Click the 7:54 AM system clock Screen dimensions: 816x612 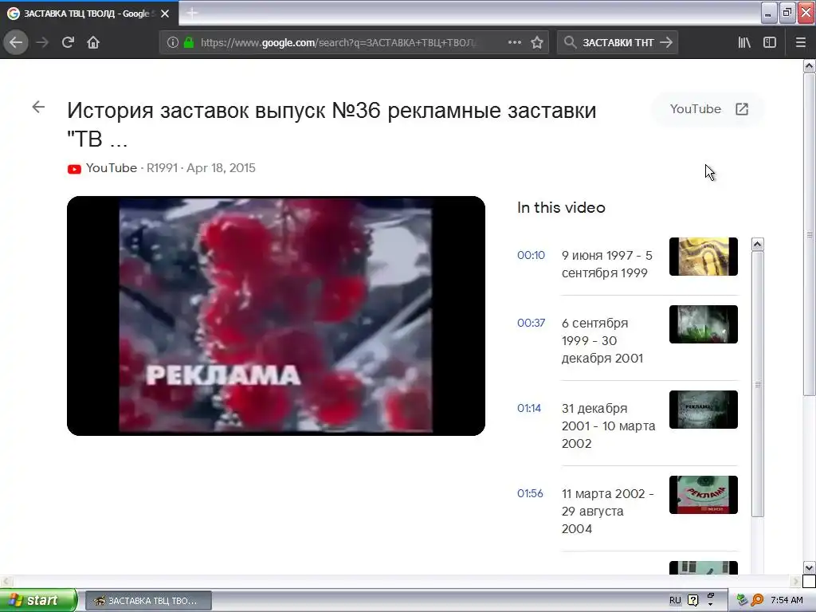point(787,601)
